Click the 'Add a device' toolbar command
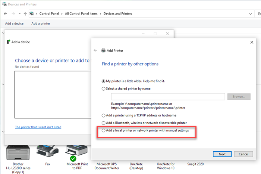 click(14, 24)
